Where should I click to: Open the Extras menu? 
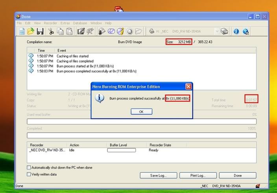point(65,23)
